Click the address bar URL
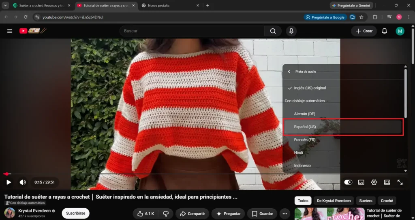 coord(73,17)
